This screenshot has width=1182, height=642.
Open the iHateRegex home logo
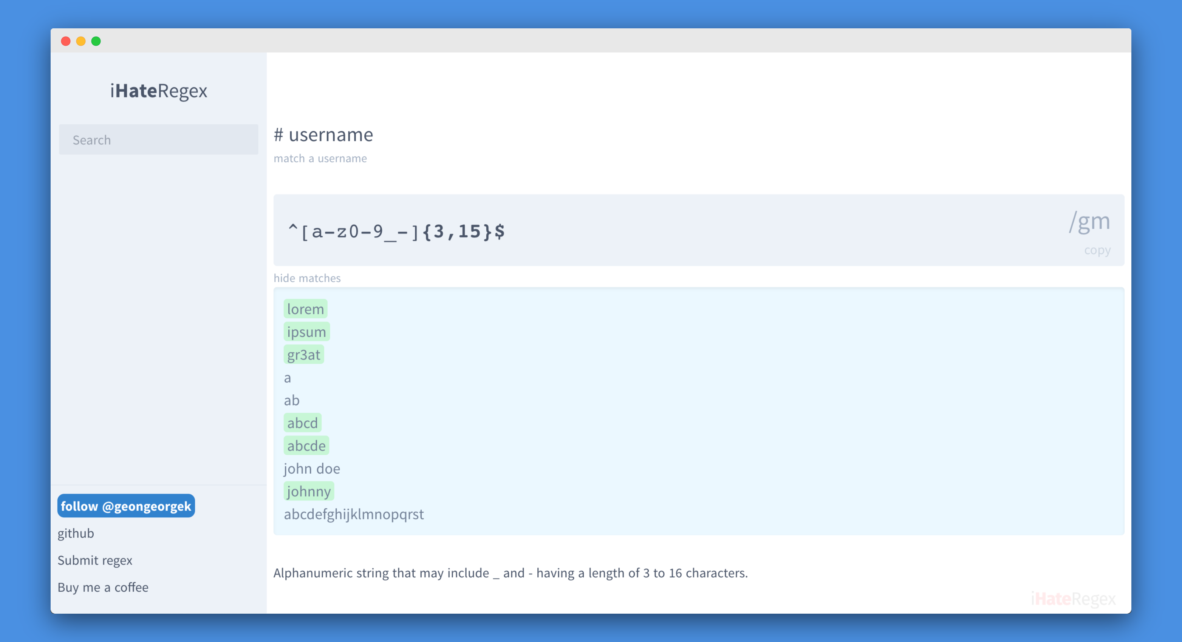coord(158,91)
